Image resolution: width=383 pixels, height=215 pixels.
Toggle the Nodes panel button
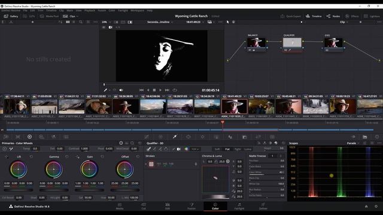click(333, 16)
